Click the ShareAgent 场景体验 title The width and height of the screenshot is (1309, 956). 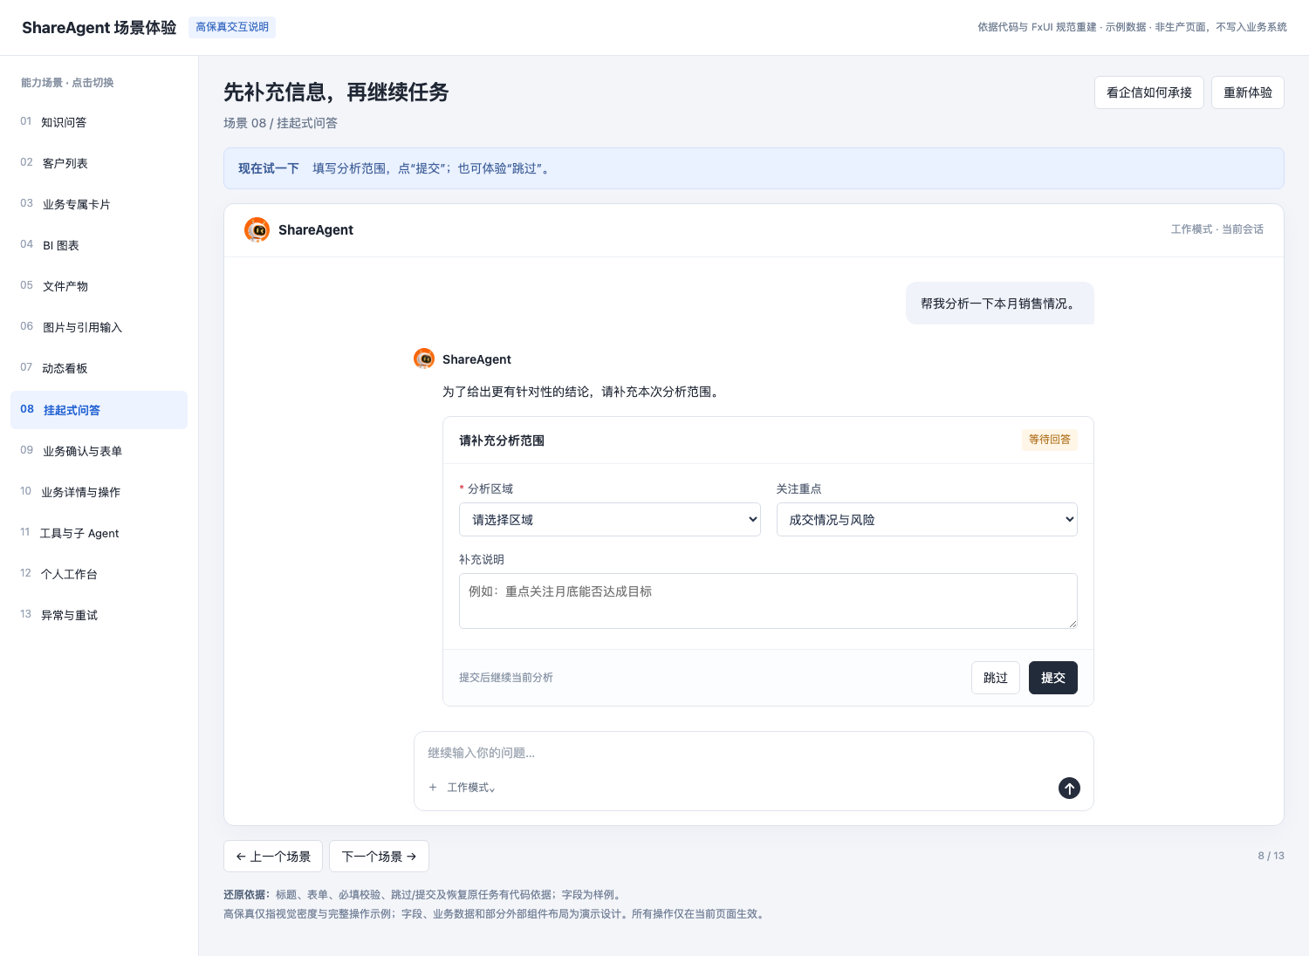point(99,28)
